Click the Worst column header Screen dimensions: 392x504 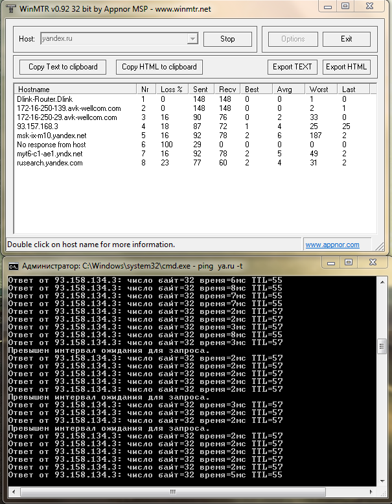click(321, 89)
